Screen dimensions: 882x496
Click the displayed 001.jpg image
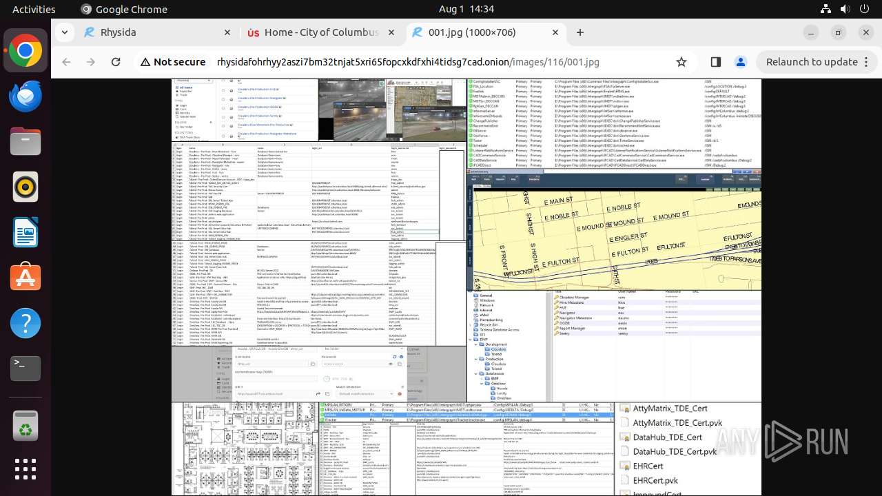(466, 287)
